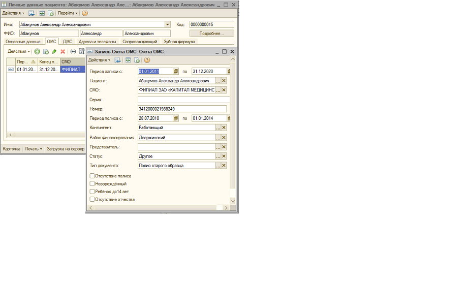The height and width of the screenshot is (282, 467).
Task: Clear the Контингент field with X button
Action: click(224, 128)
